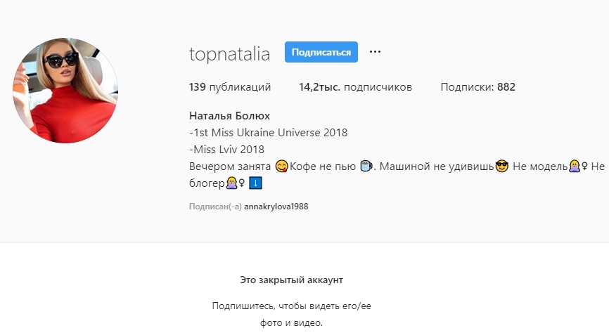
Task: Click the topnatalia username heading
Action: click(x=229, y=53)
